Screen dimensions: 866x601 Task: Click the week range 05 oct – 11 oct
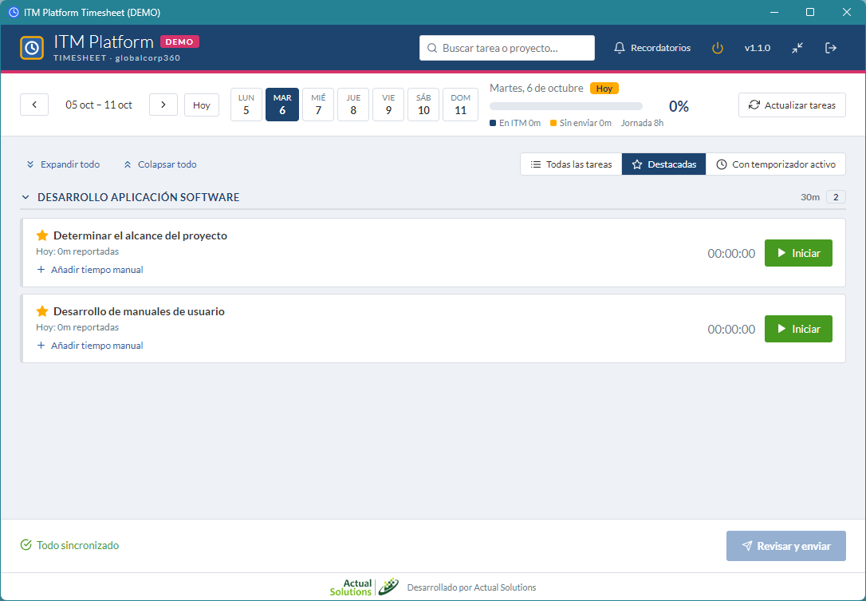point(99,105)
